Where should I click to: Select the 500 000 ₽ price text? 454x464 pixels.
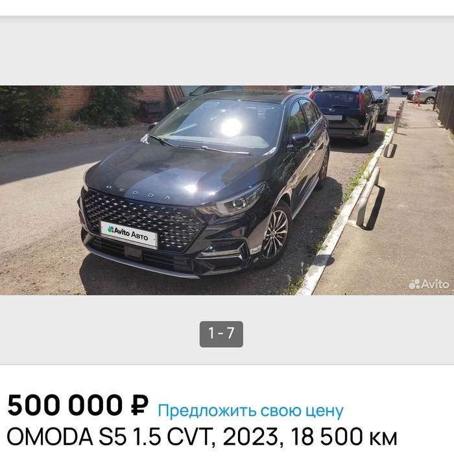coord(77,406)
